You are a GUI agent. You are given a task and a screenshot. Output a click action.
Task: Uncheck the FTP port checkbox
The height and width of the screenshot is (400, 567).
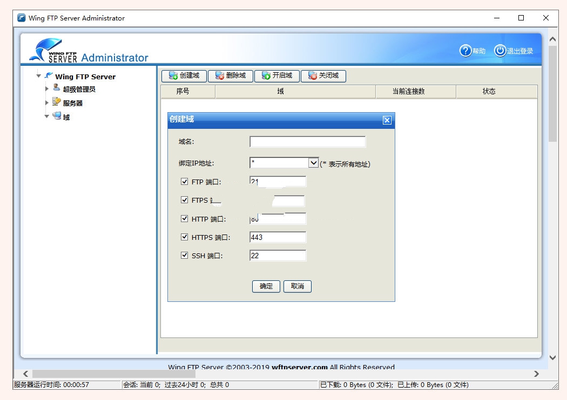185,182
